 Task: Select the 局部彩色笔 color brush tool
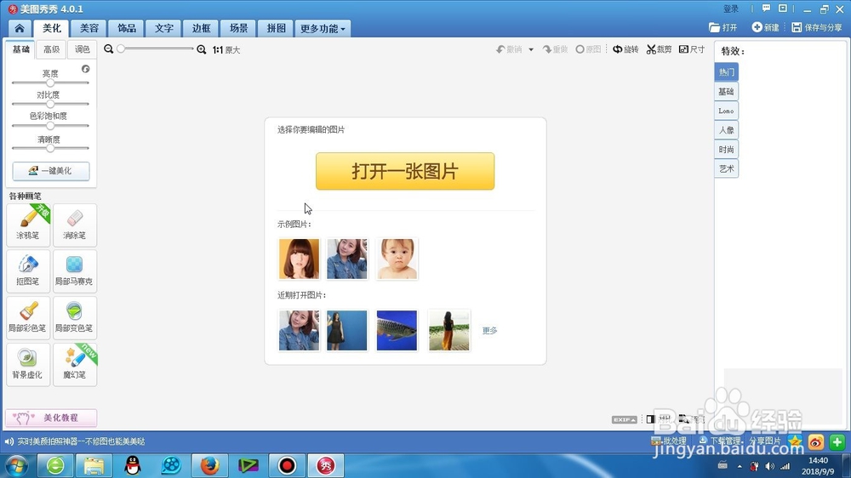28,317
